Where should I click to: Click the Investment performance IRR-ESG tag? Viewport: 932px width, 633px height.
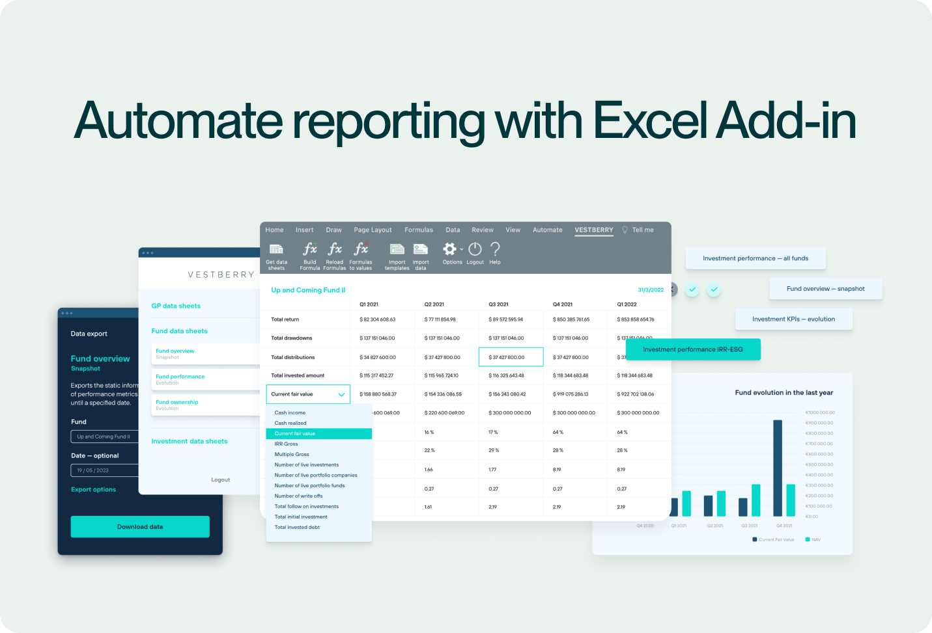pyautogui.click(x=692, y=349)
